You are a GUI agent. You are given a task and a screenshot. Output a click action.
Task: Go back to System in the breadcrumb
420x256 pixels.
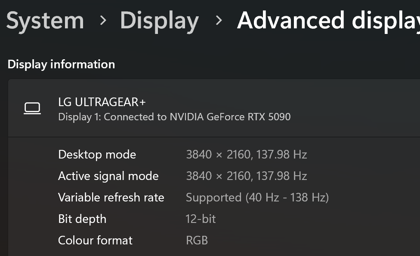point(45,21)
